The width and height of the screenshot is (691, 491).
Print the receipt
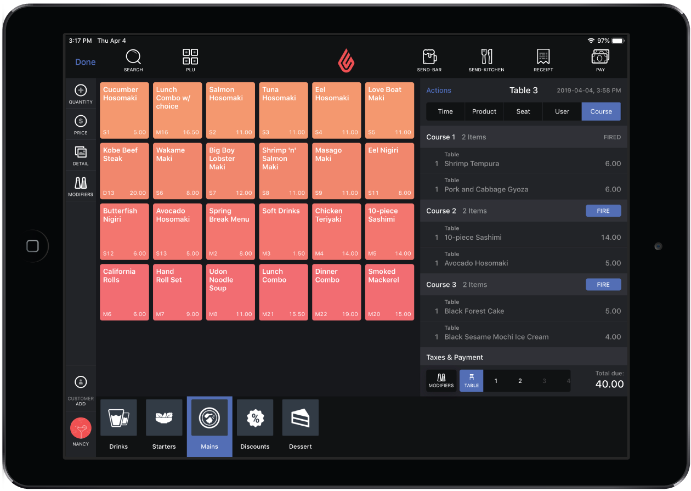tap(543, 60)
